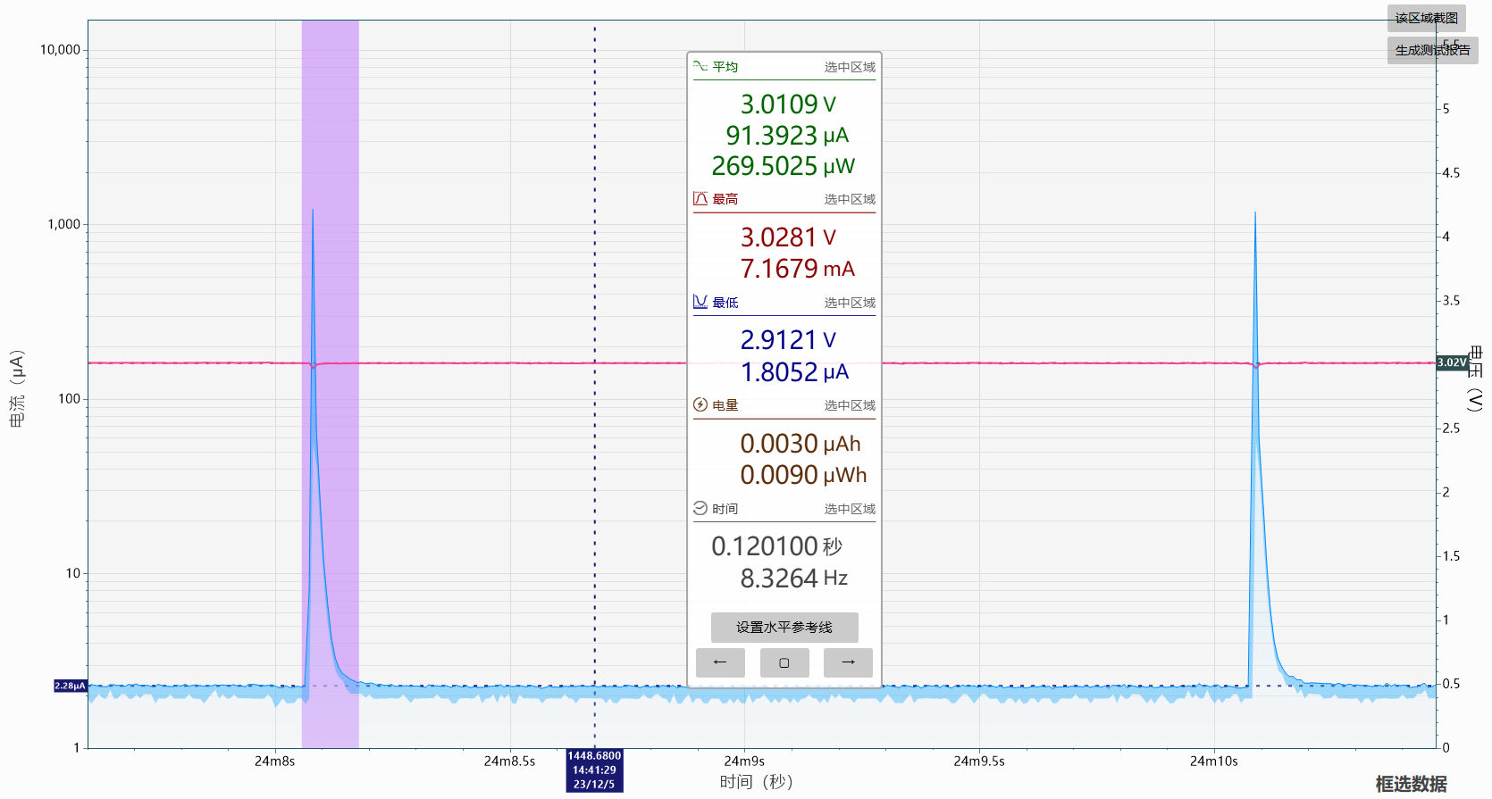This screenshot has width=1492, height=799.
Task: Set horizontal reference line (设置水平参考线)
Action: (x=784, y=627)
